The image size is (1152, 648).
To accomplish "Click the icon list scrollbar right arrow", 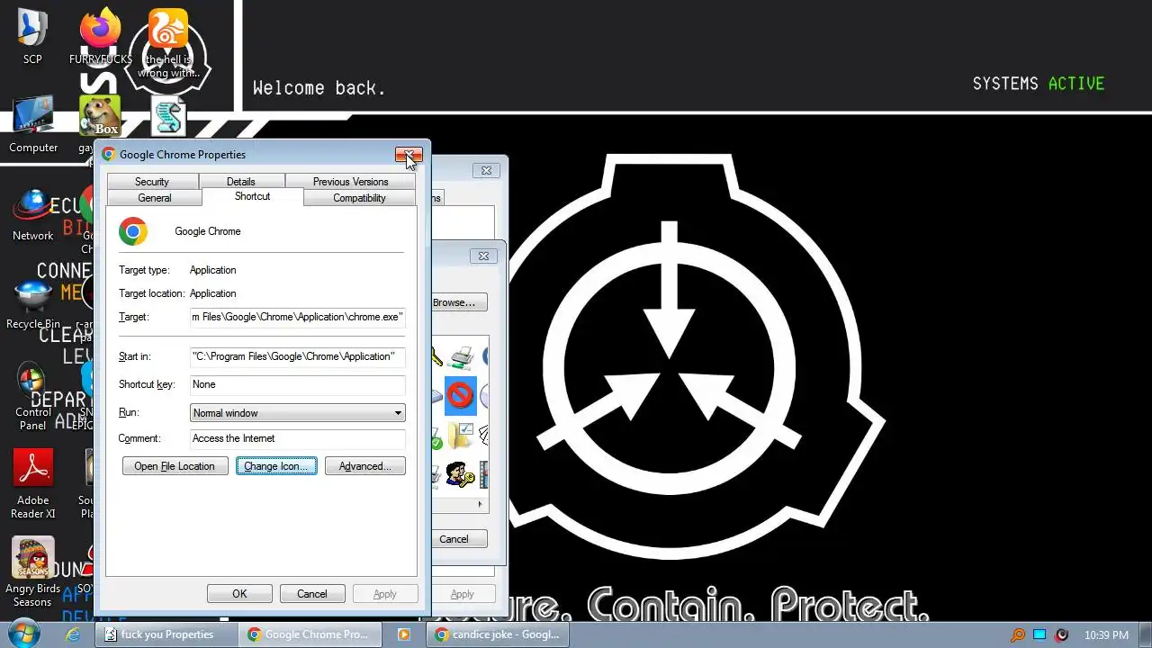I will pos(480,505).
